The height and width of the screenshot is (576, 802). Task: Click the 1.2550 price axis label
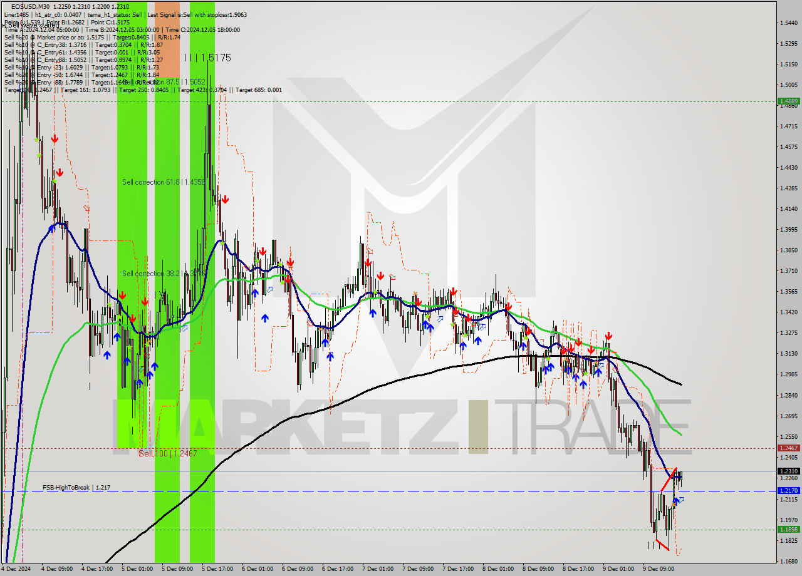click(x=788, y=436)
